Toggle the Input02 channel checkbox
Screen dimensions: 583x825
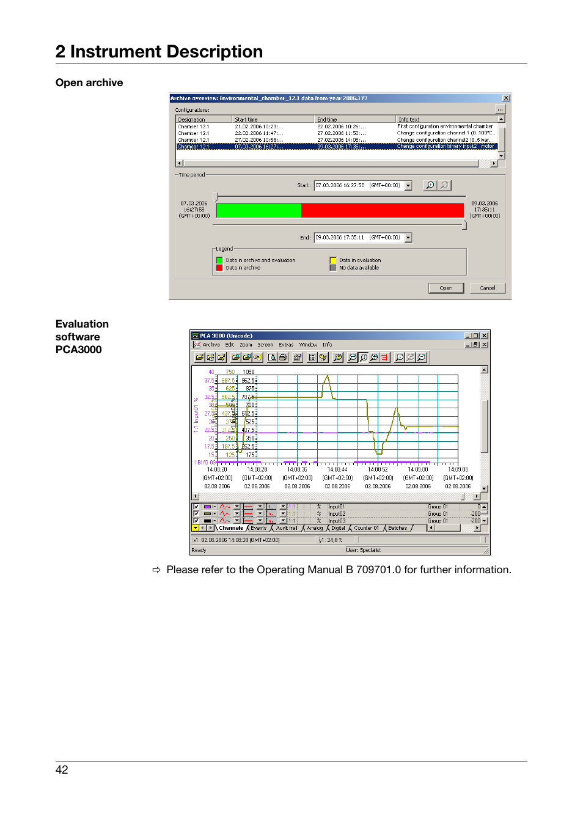196,513
